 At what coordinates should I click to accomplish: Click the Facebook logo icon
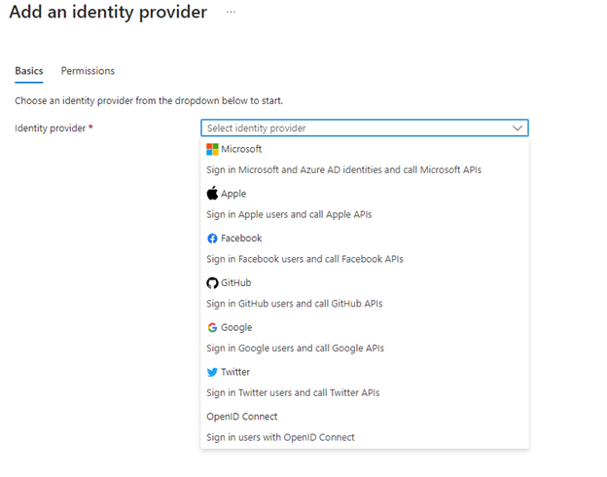pos(213,238)
